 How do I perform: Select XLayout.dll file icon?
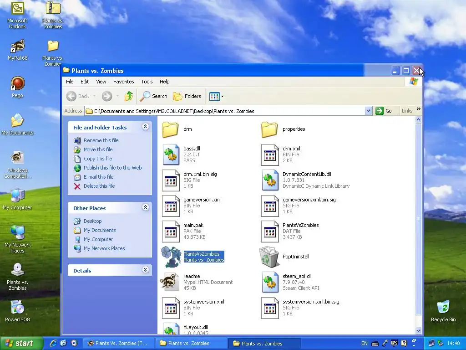171,329
